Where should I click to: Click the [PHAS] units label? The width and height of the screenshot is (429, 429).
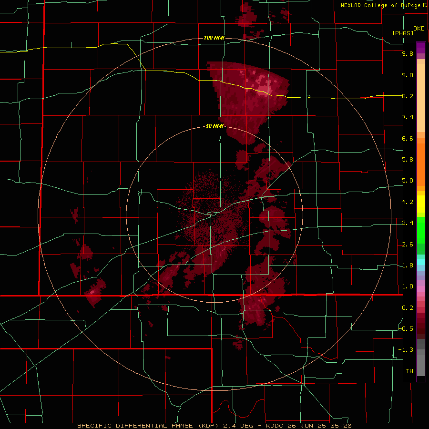coord(403,33)
